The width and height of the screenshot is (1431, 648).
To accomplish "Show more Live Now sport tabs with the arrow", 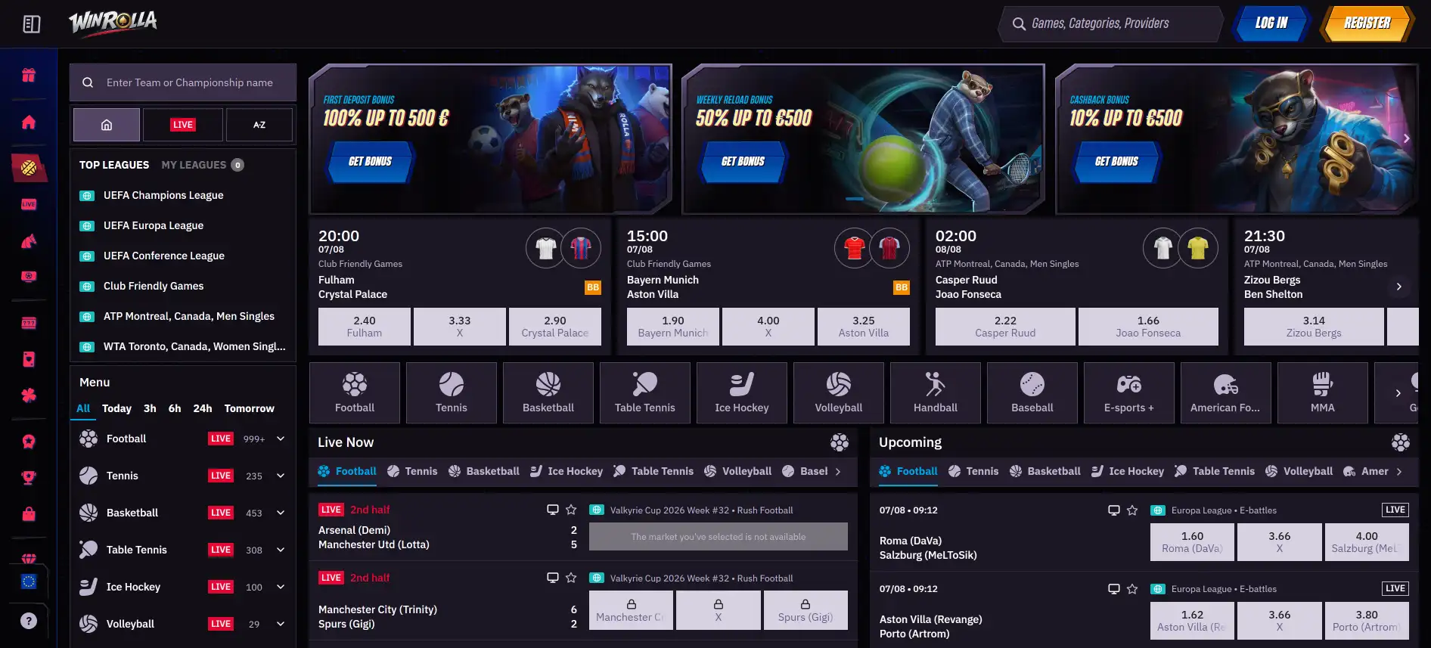I will [x=838, y=472].
